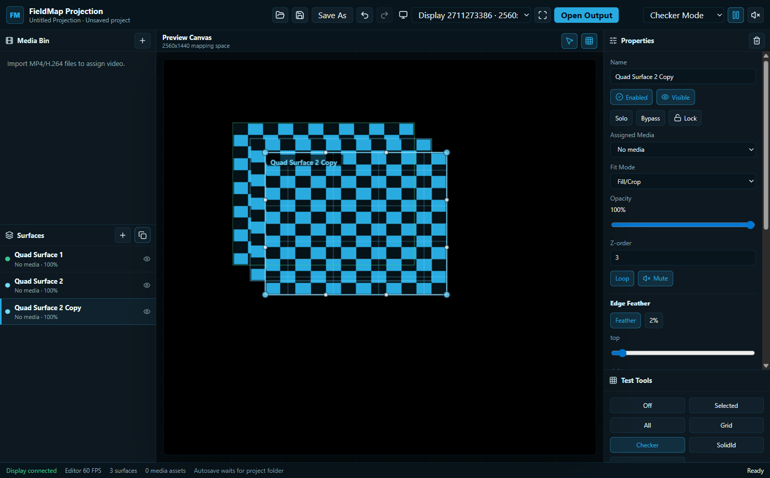Toggle the Mute button in Properties
Viewport: 770px width, 478px height.
tap(656, 278)
